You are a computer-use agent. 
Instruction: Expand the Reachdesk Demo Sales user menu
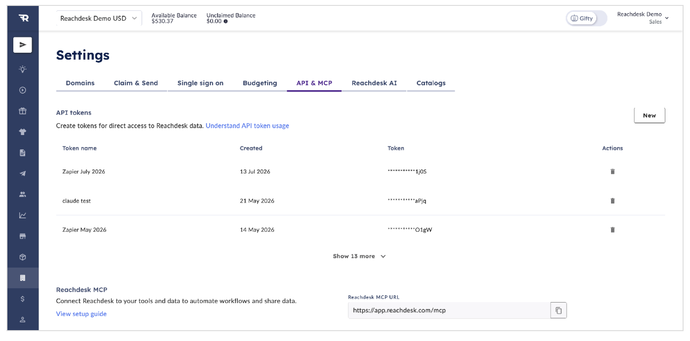click(x=643, y=18)
